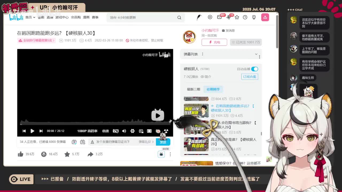This screenshot has width=342, height=192.
Task: Send danmaku with 发送 button
Action: tap(163, 142)
